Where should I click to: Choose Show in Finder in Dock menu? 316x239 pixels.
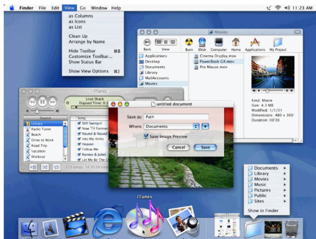point(263,211)
